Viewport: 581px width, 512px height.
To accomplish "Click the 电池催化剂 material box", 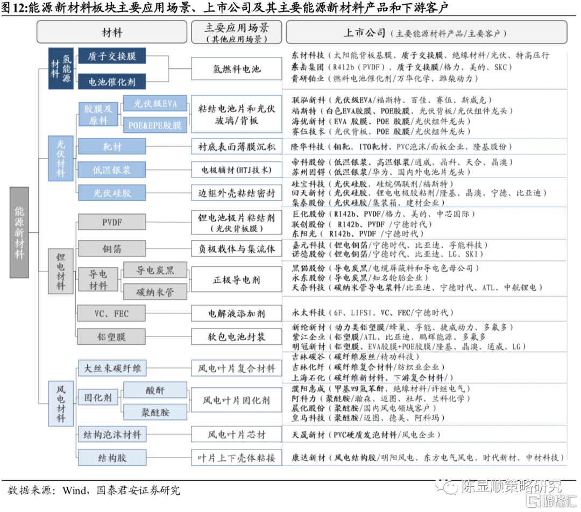I will click(112, 82).
